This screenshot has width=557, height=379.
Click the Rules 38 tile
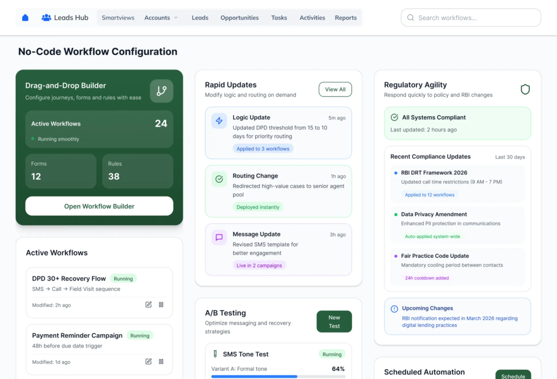[x=138, y=171]
